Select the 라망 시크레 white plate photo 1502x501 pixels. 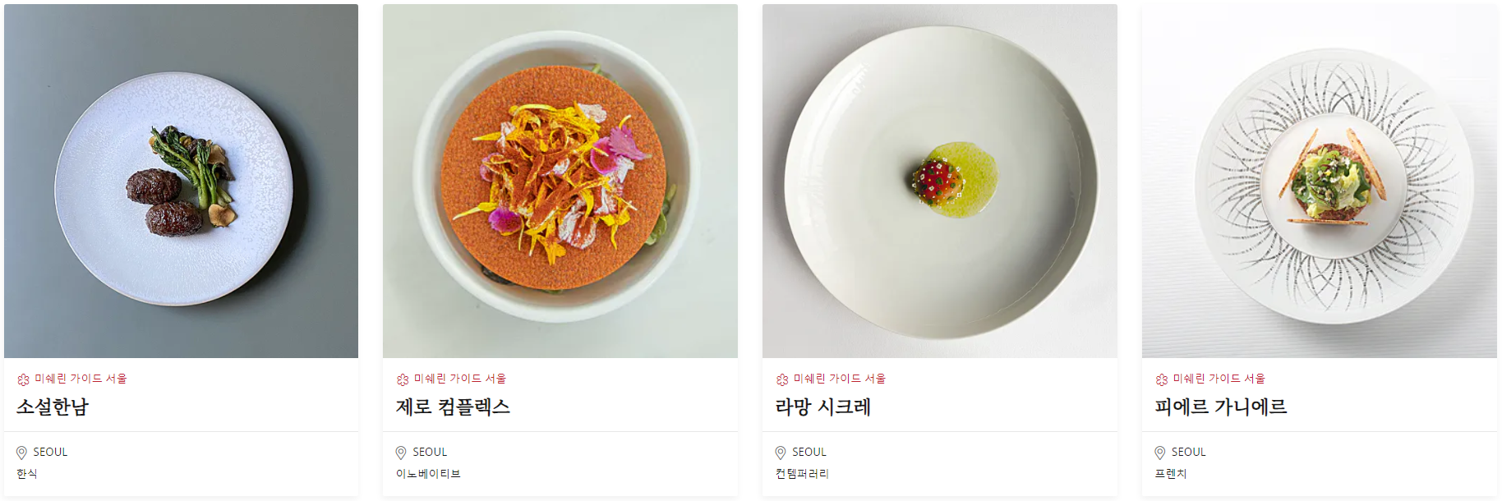(940, 181)
